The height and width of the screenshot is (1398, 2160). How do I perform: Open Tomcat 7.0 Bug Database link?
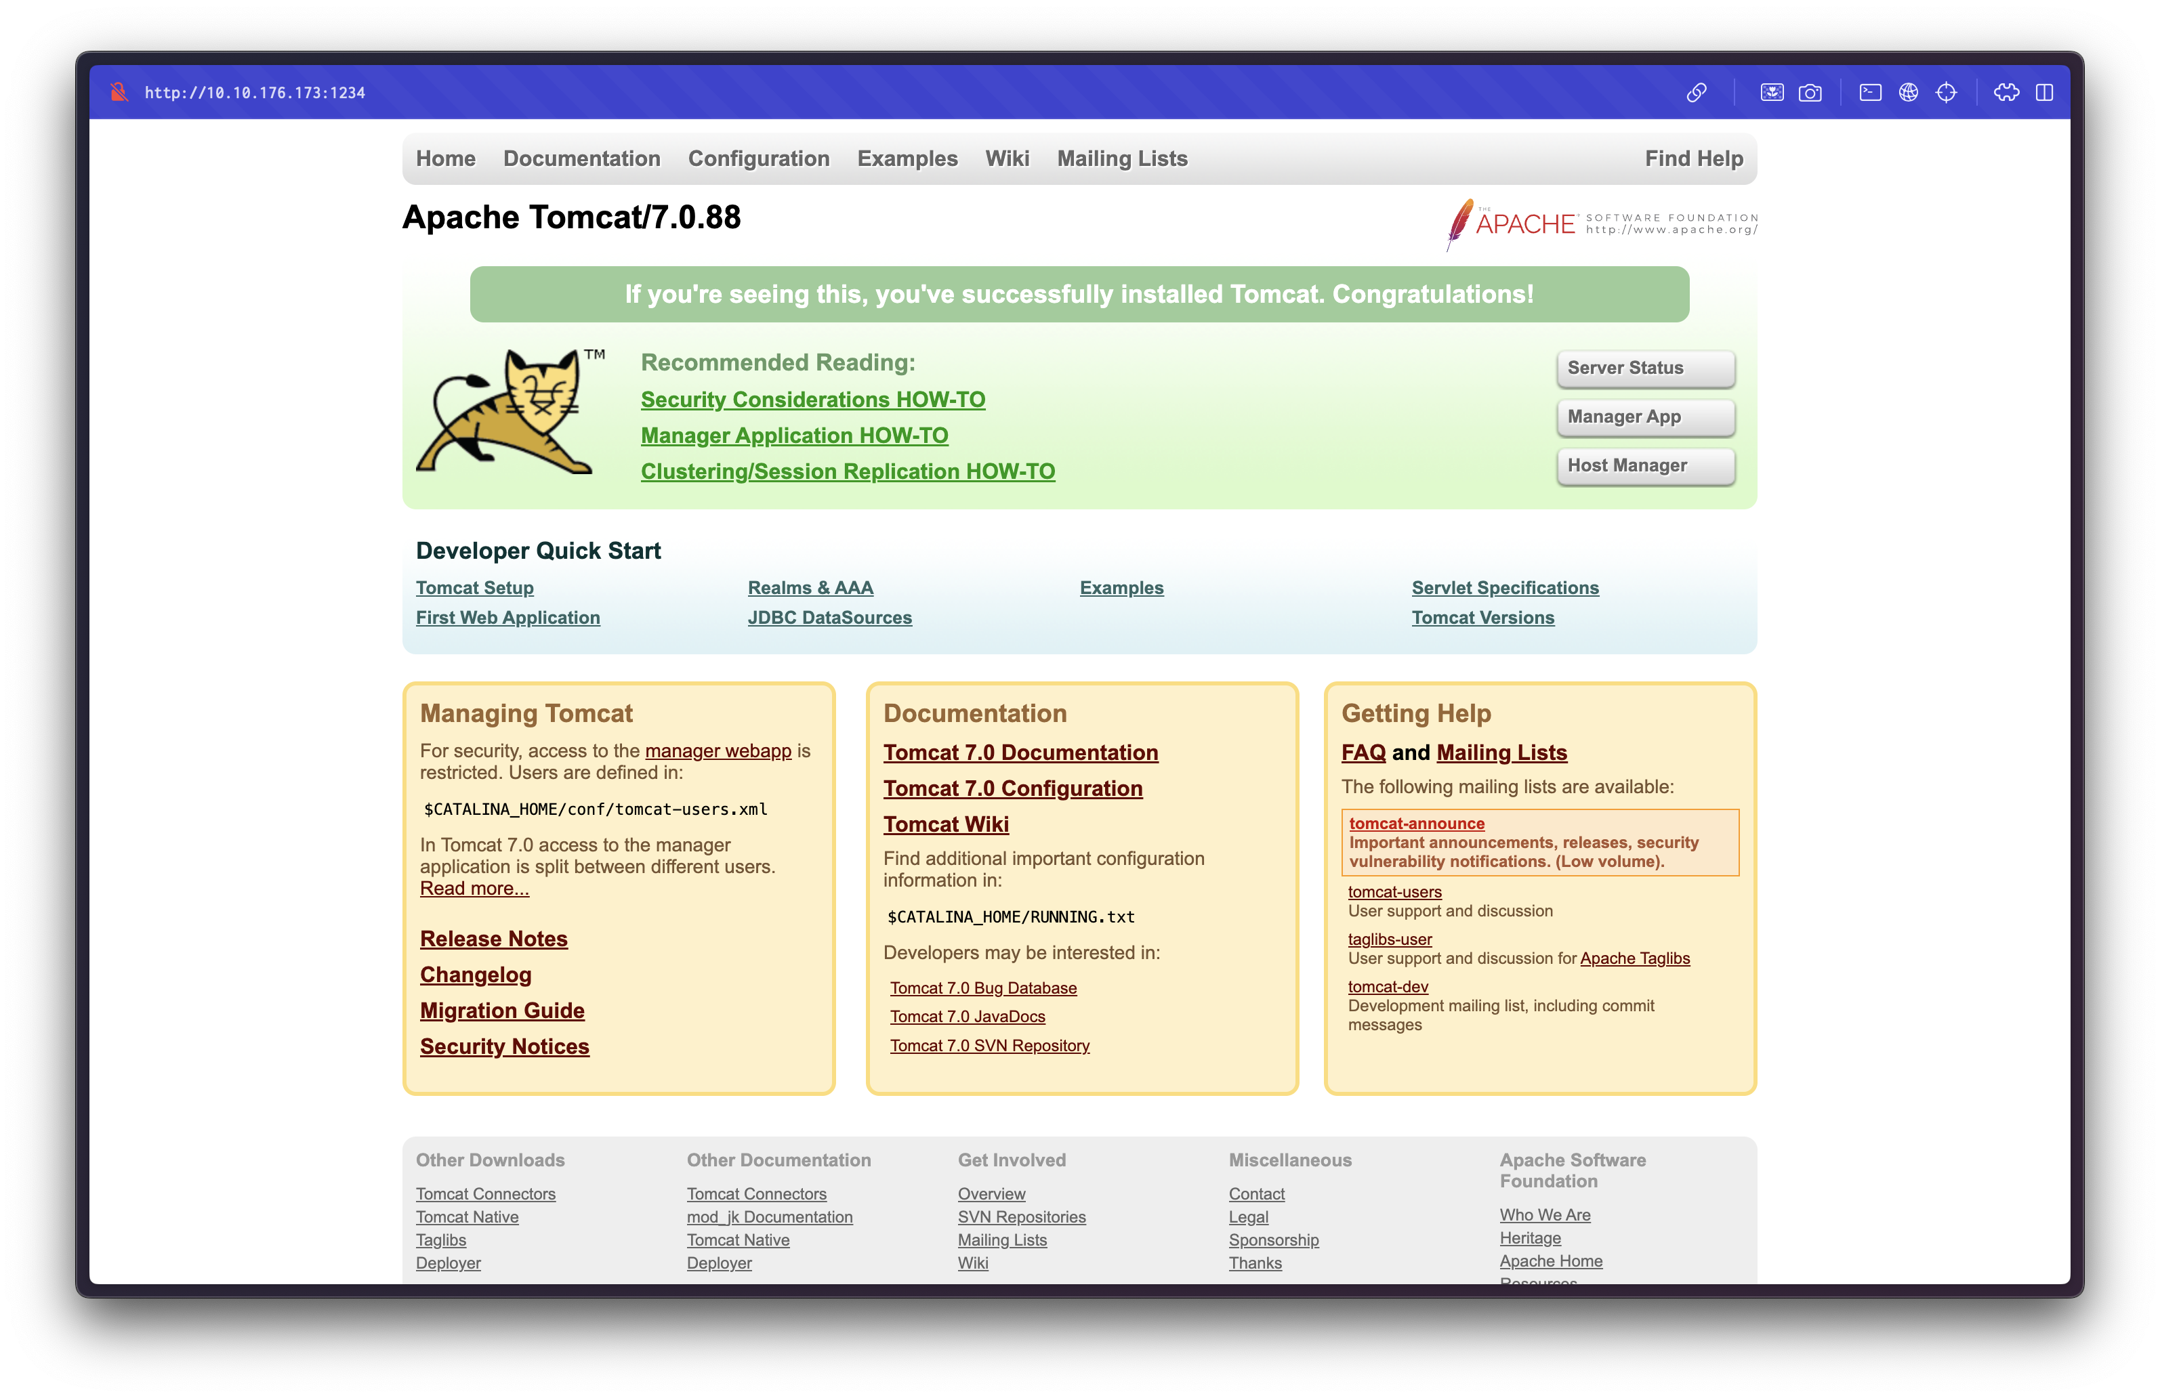(983, 988)
